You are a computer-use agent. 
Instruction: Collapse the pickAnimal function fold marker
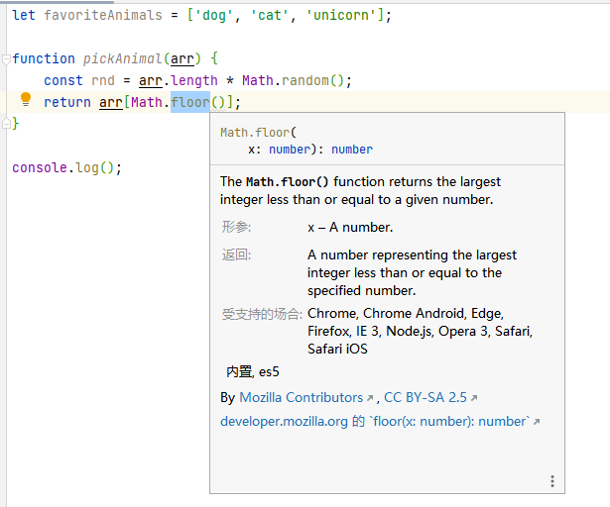(6, 59)
